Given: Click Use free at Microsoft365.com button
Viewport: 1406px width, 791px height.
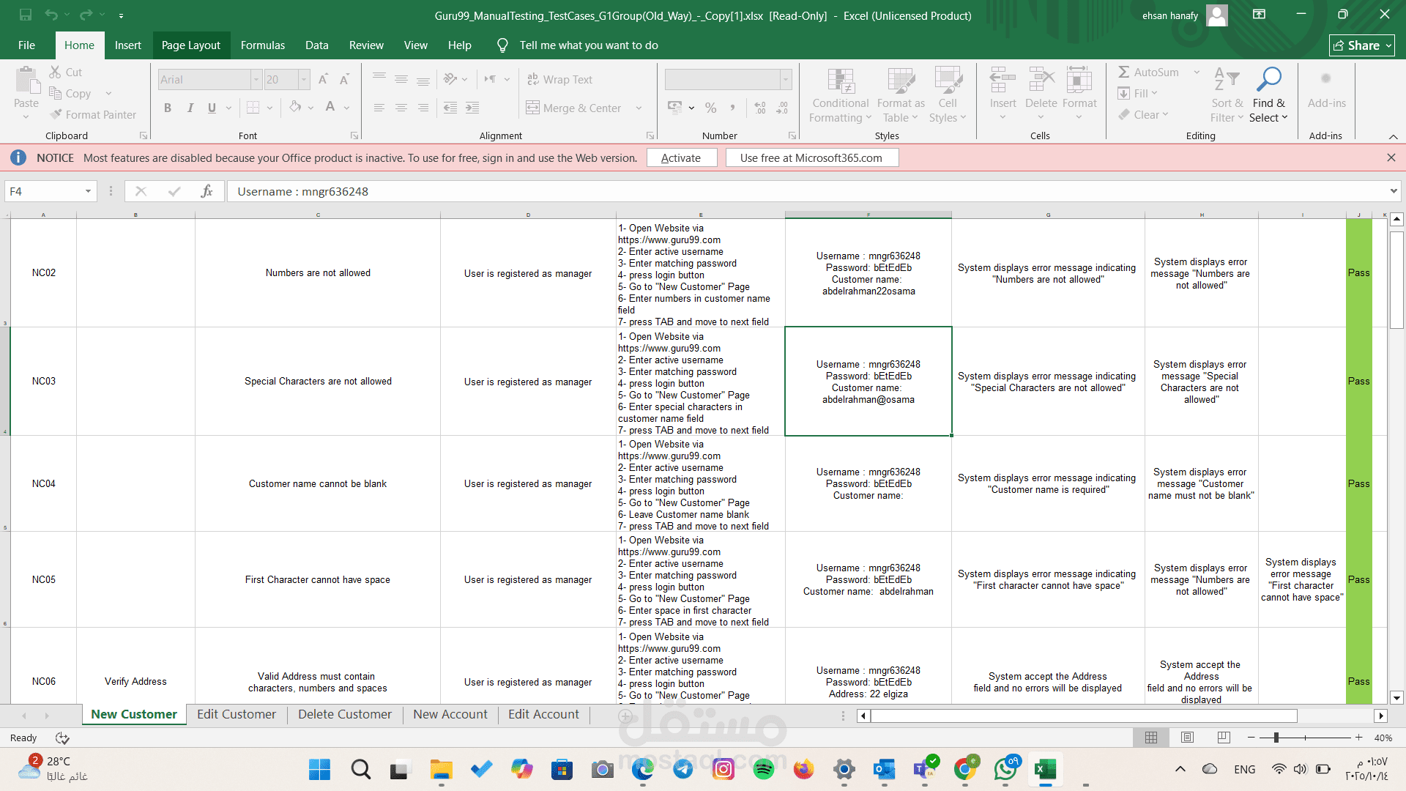Looking at the screenshot, I should tap(811, 157).
